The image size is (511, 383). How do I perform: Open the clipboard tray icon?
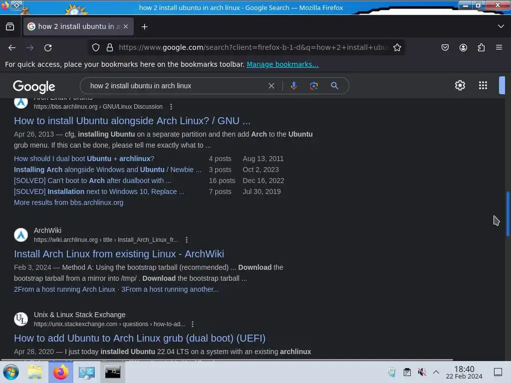click(x=407, y=372)
